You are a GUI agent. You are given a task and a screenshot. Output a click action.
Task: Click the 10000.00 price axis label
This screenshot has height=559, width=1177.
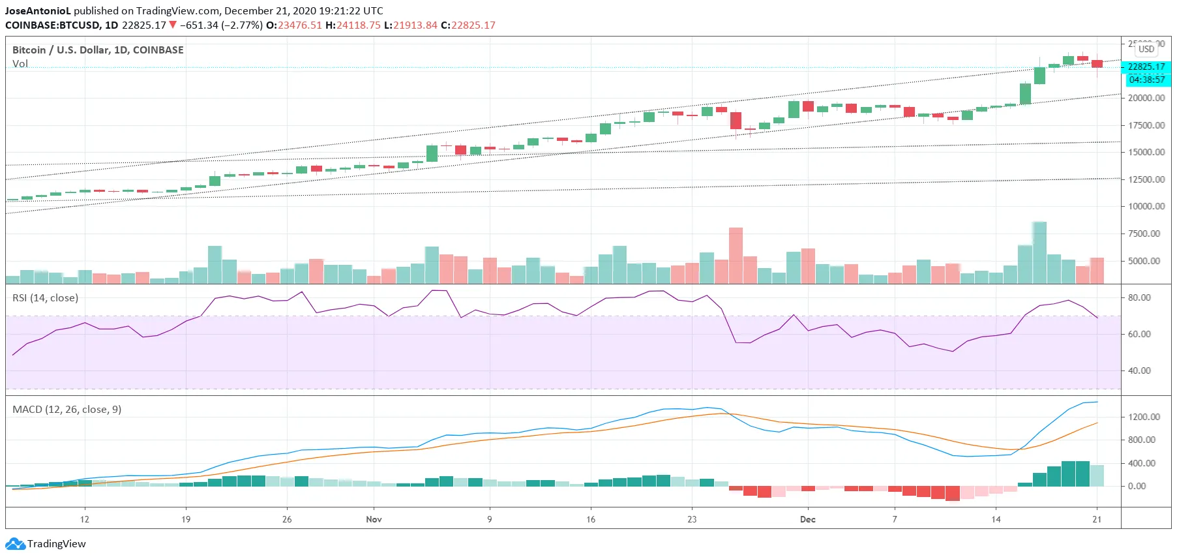(1146, 206)
